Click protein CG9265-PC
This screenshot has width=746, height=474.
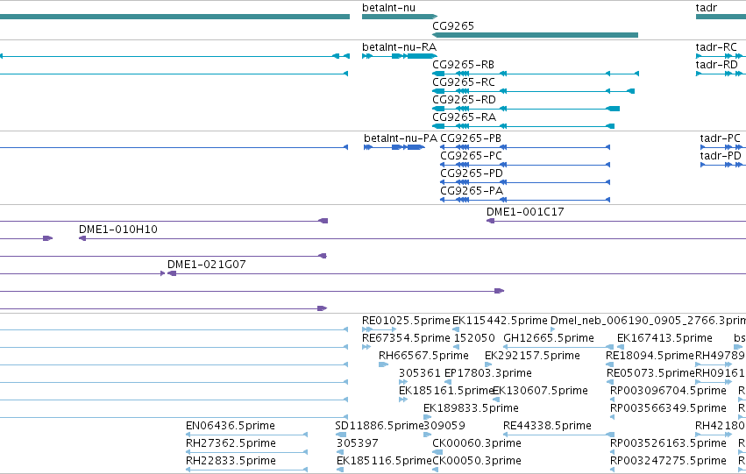click(525, 165)
